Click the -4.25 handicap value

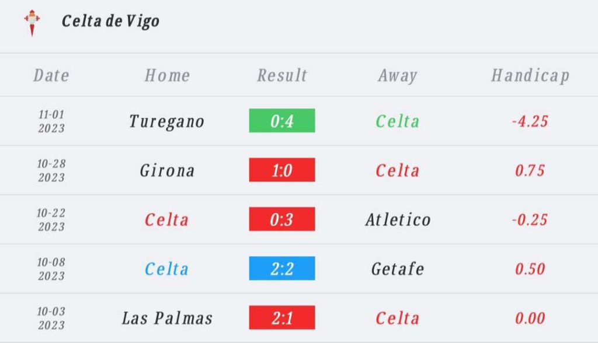click(530, 121)
